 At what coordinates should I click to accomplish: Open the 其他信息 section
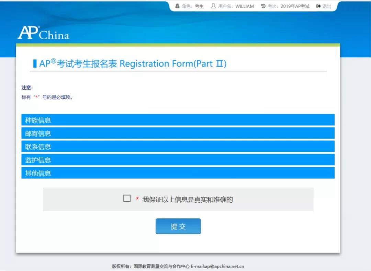178,173
